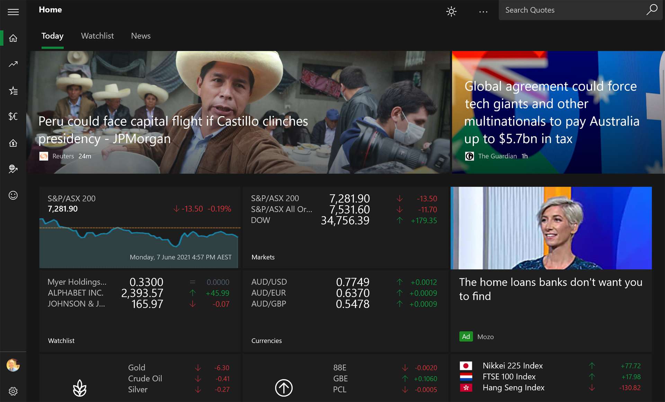Click the green Ad badge
Viewport: 665px width, 402px height.
coord(466,337)
